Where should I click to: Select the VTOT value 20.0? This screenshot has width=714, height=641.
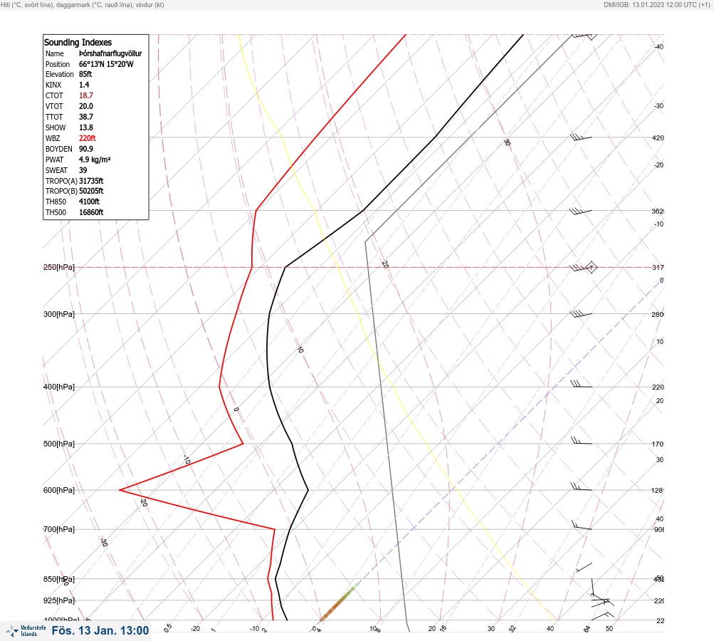[85, 106]
